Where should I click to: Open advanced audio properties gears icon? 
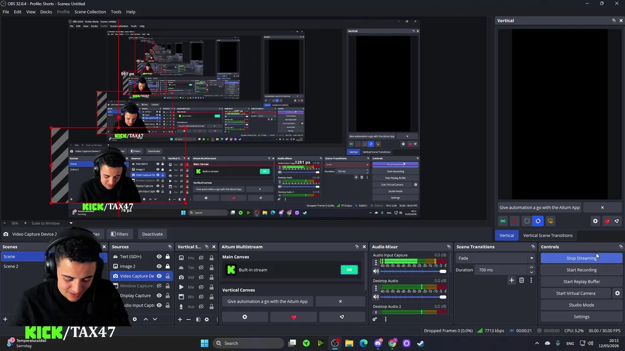(x=375, y=319)
